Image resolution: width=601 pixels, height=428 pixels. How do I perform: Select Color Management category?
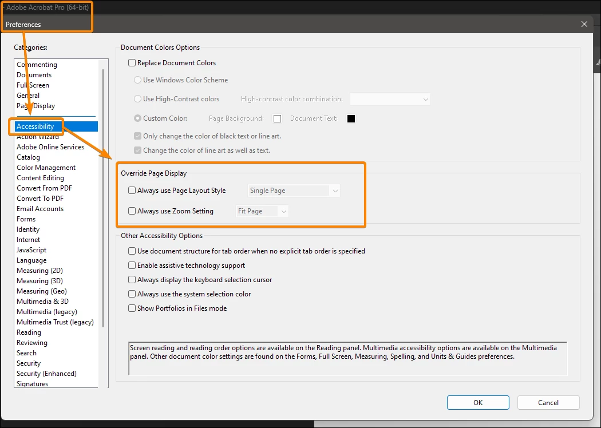coord(46,168)
